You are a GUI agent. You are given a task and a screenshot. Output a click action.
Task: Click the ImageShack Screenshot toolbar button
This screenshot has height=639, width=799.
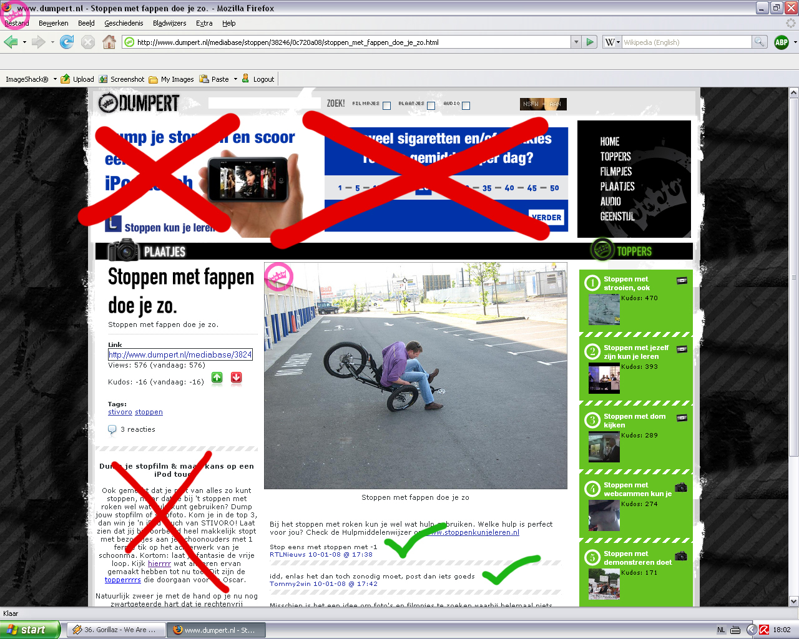point(122,79)
